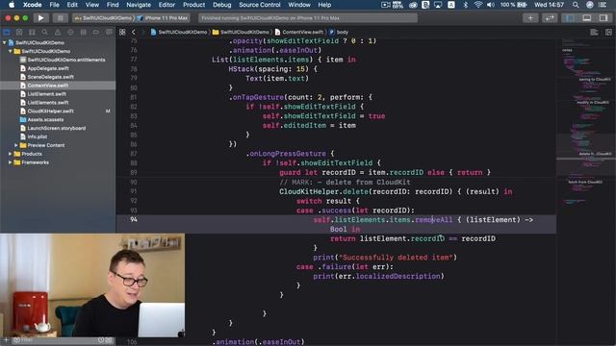The width and height of the screenshot is (616, 346).
Task: Collapse the SwiftUICloudKitDemo project root
Action: click(4, 42)
